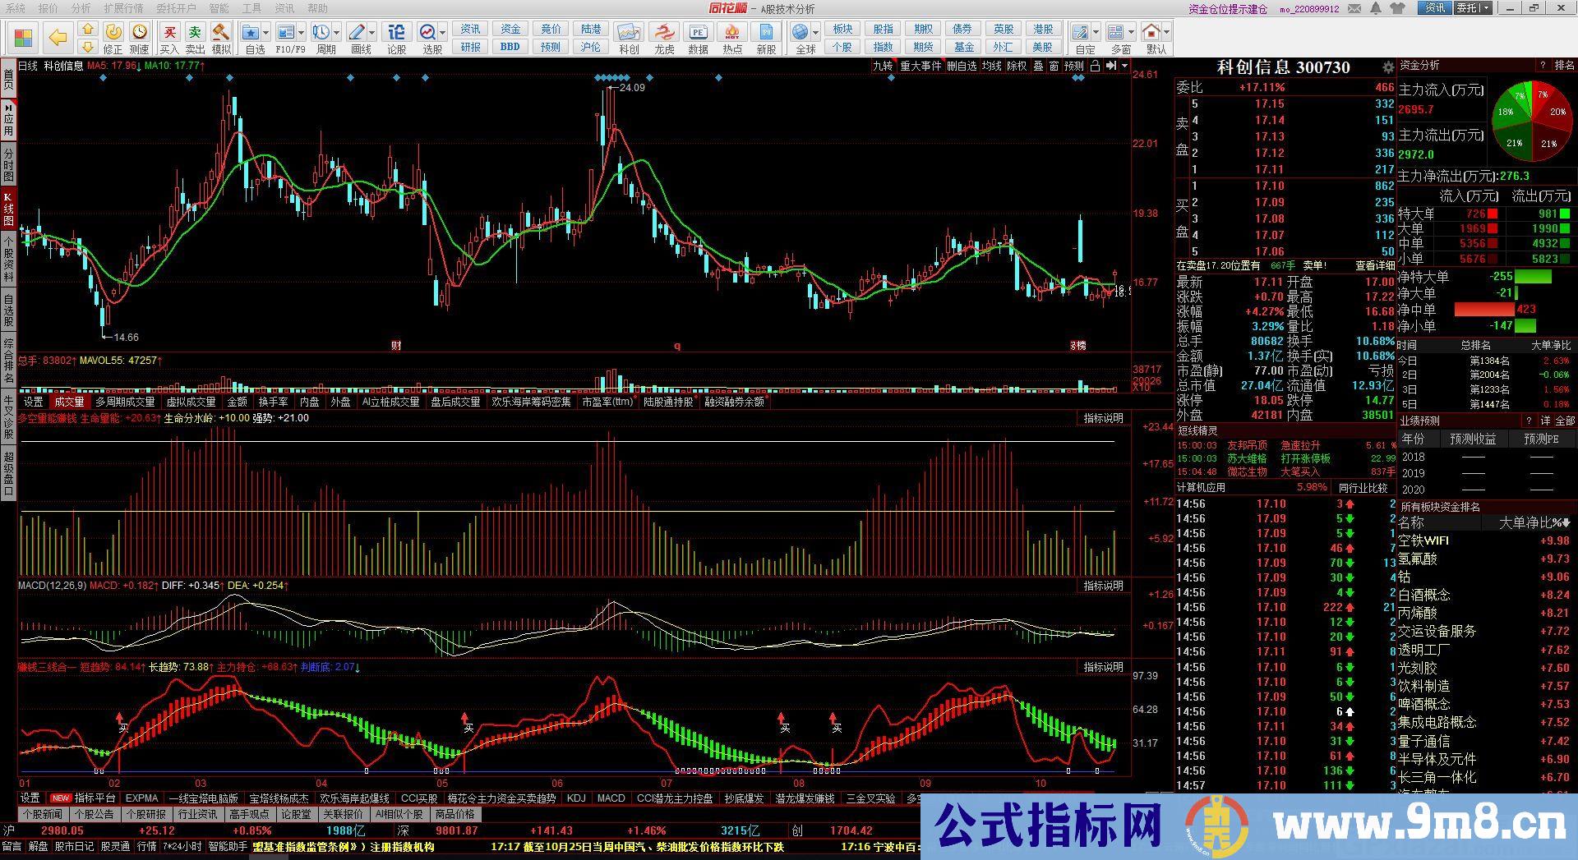Click the BBD toolbar button

point(510,47)
